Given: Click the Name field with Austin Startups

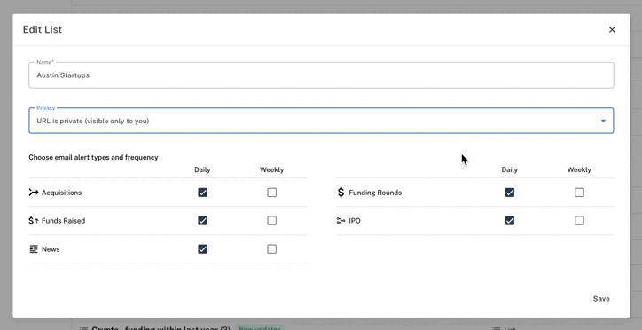Looking at the screenshot, I should (x=321, y=75).
